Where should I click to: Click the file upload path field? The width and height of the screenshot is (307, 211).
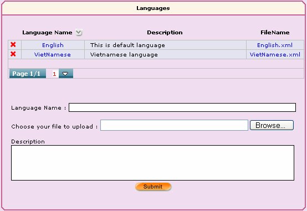(174, 125)
